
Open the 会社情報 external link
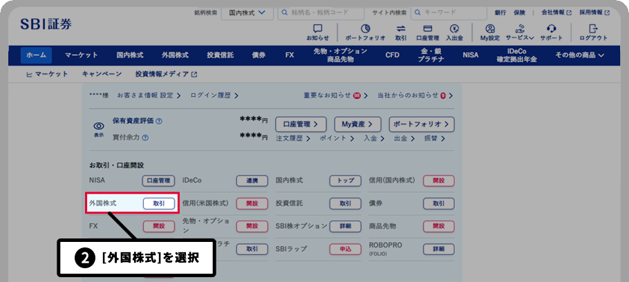(557, 13)
